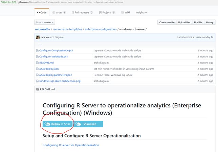This screenshot has height=152, width=218.
Task: Open latest commit hash 6155896
Action: pyautogui.click(x=197, y=37)
